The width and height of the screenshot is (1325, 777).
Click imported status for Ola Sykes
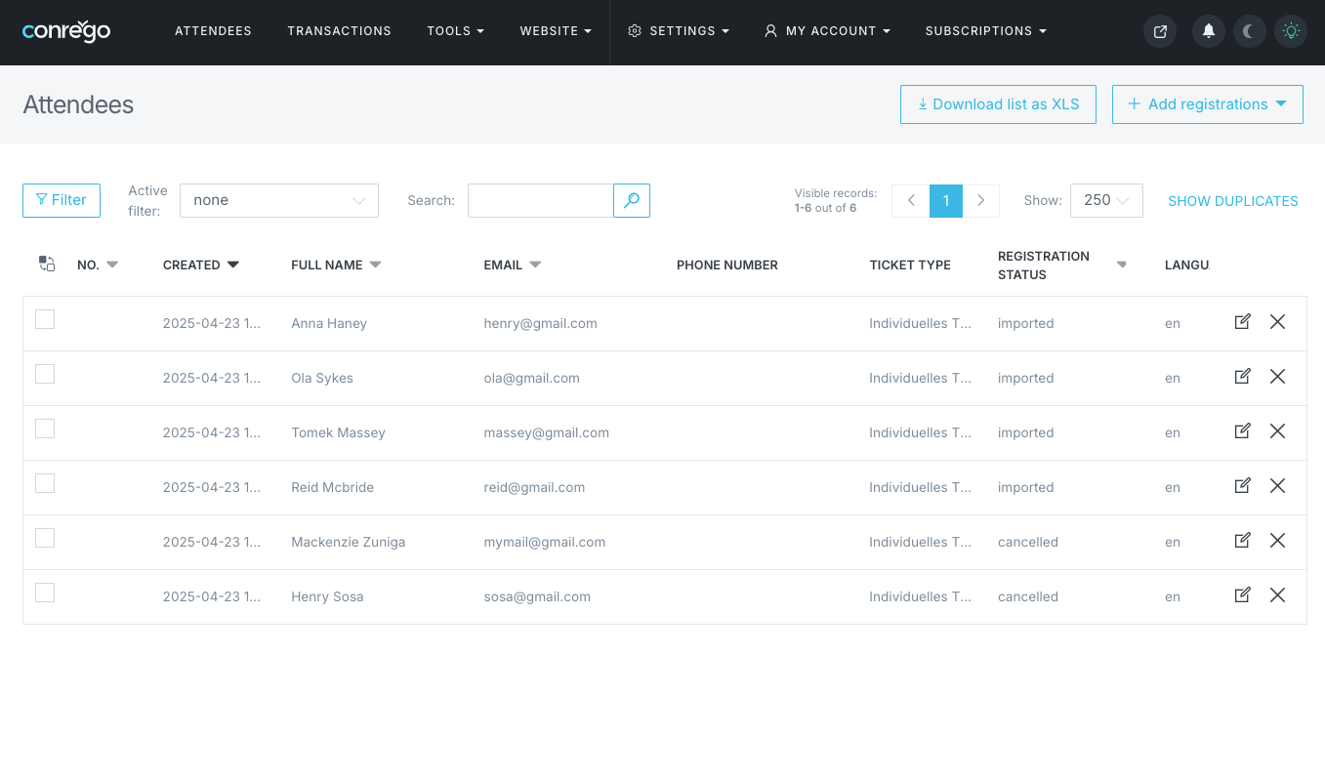coord(1026,378)
